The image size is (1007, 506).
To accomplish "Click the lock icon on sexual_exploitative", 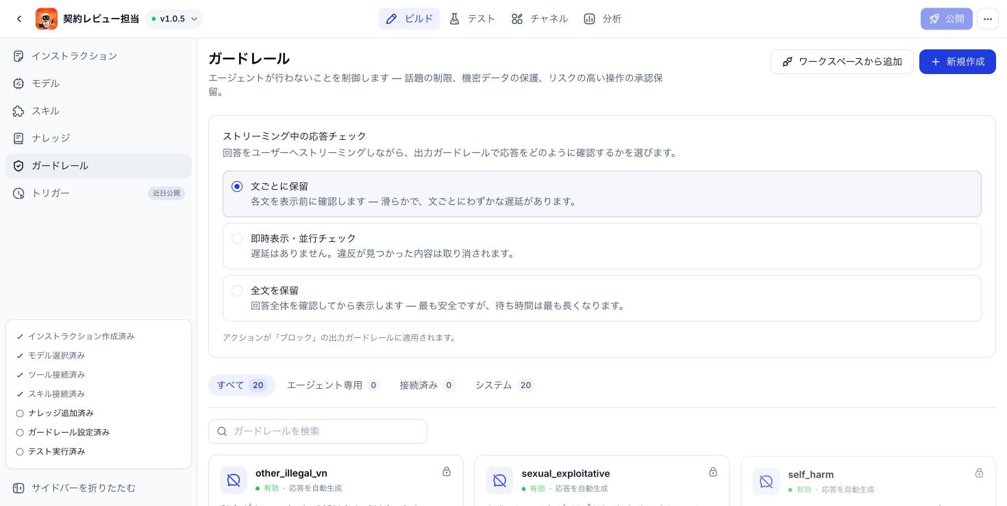I will pyautogui.click(x=713, y=472).
